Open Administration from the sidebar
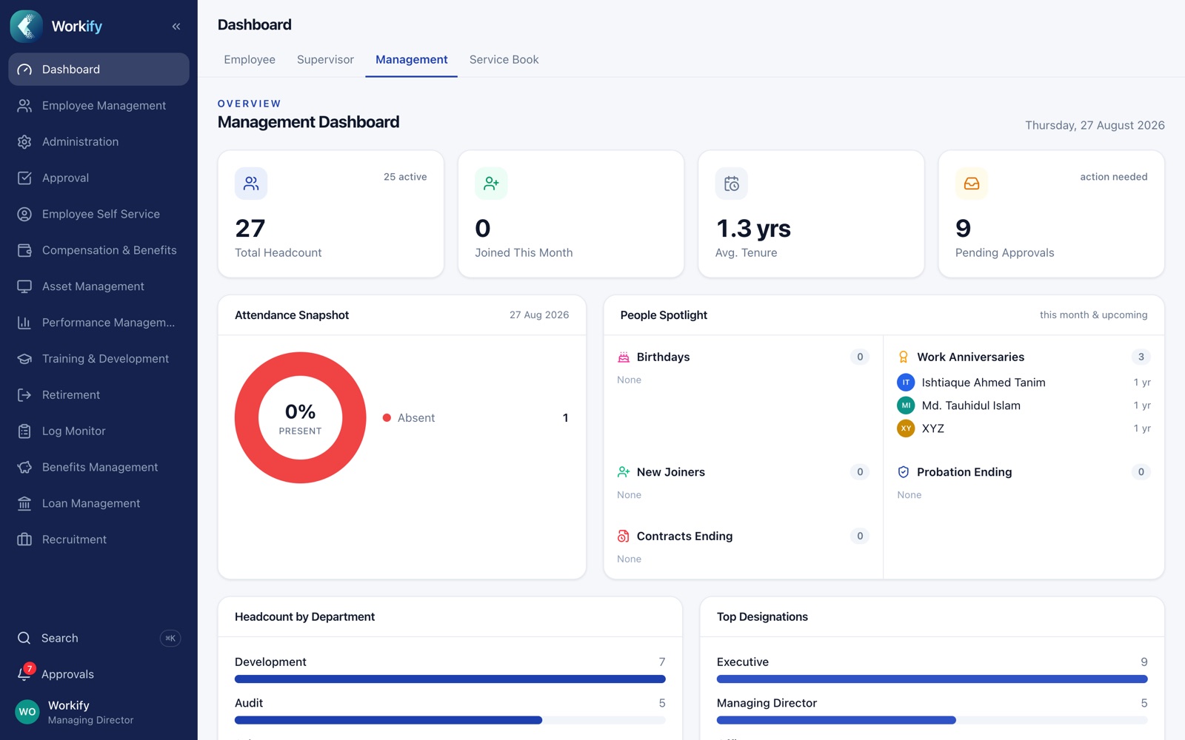1185x740 pixels. tap(99, 142)
